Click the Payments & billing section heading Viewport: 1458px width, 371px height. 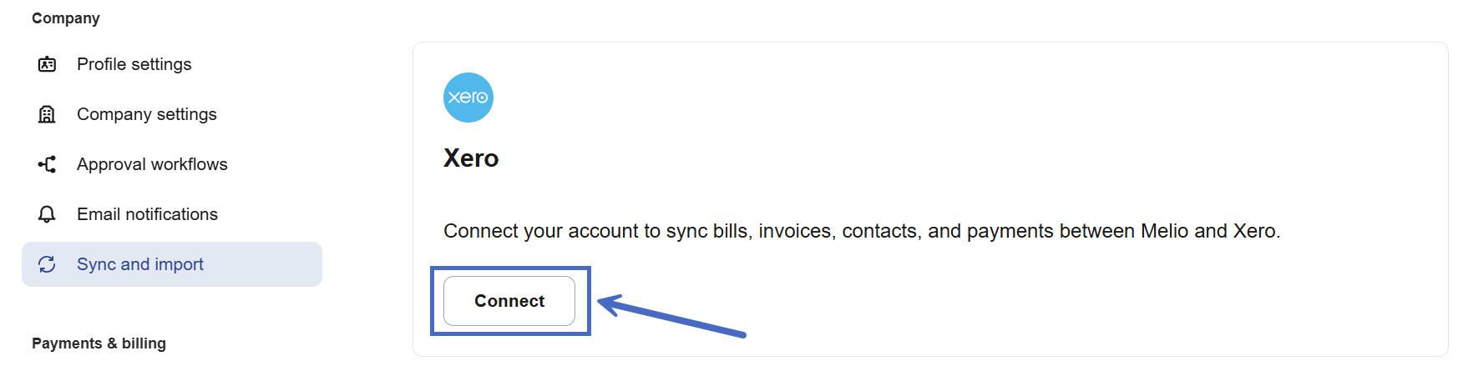(99, 343)
